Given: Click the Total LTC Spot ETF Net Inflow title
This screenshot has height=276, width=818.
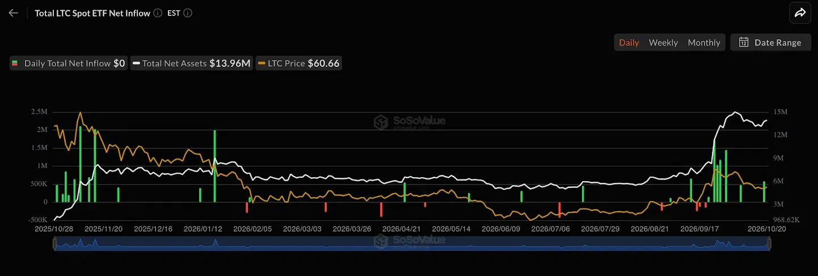Looking at the screenshot, I should pyautogui.click(x=92, y=13).
